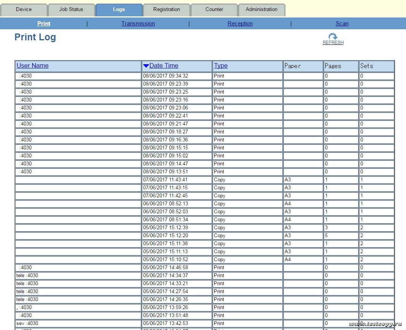The width and height of the screenshot is (406, 330).
Task: Sort the log by Date Time header
Action: click(x=164, y=66)
